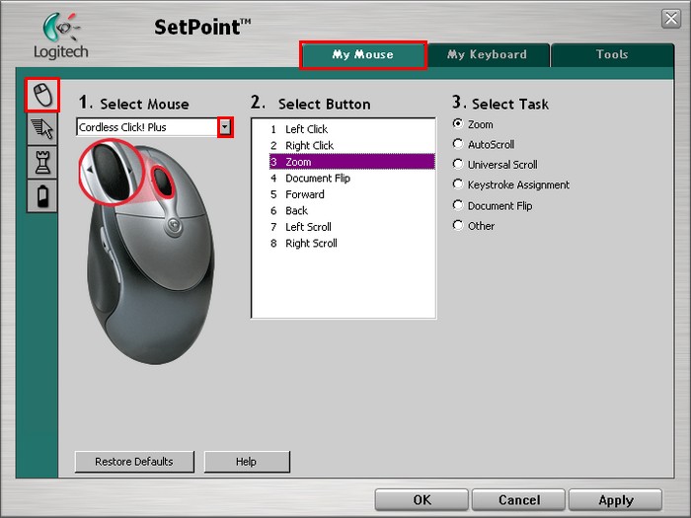This screenshot has width=691, height=518.
Task: Open the Tools tab
Action: 612,54
